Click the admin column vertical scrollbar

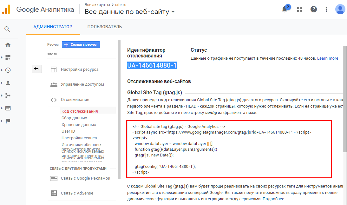[x=119, y=109]
